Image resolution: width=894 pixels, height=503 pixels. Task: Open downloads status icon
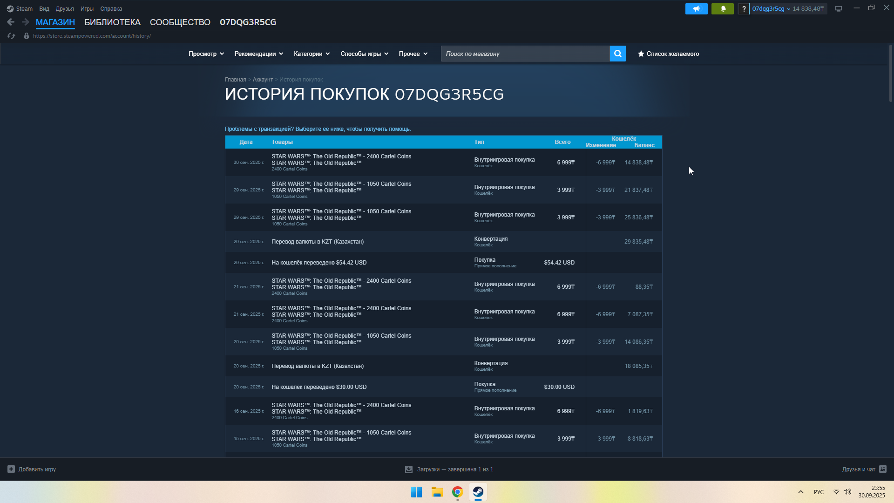point(408,469)
